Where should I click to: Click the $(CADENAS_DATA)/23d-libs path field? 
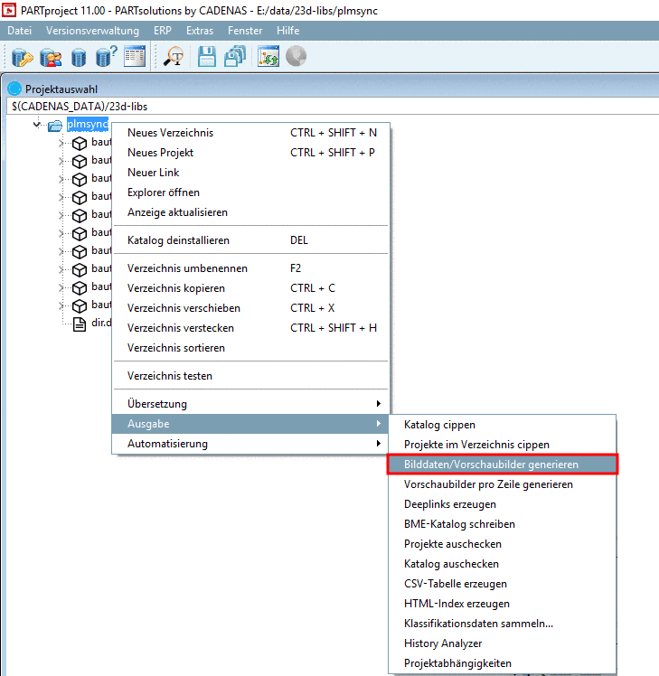pos(333,106)
